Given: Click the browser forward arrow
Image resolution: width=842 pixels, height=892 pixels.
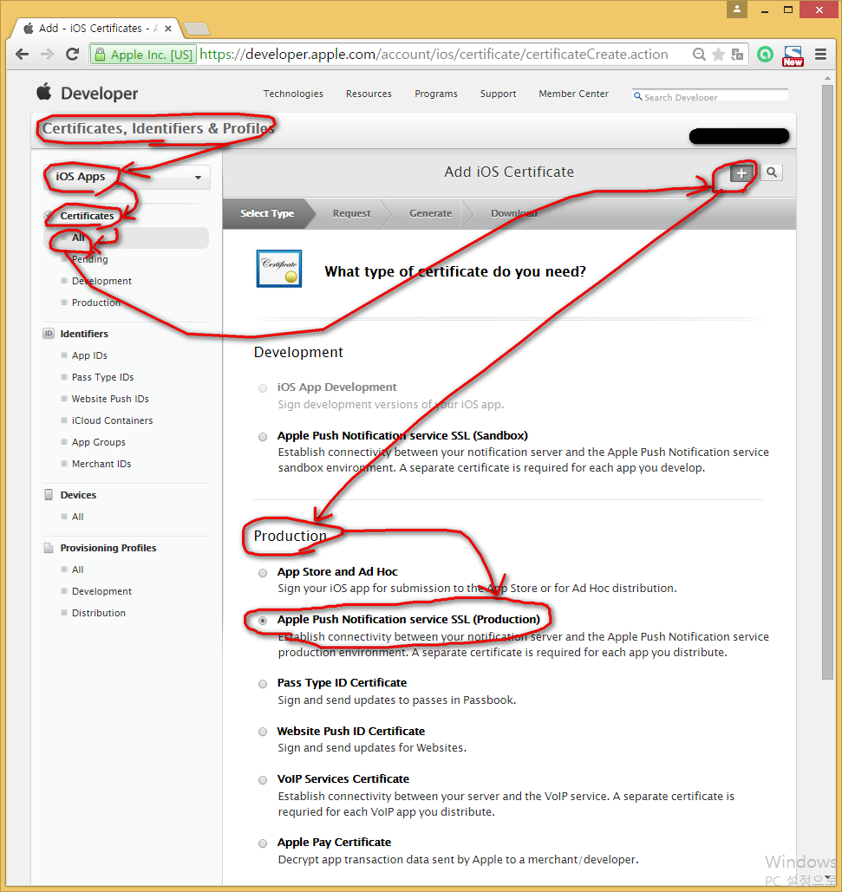Looking at the screenshot, I should [47, 55].
